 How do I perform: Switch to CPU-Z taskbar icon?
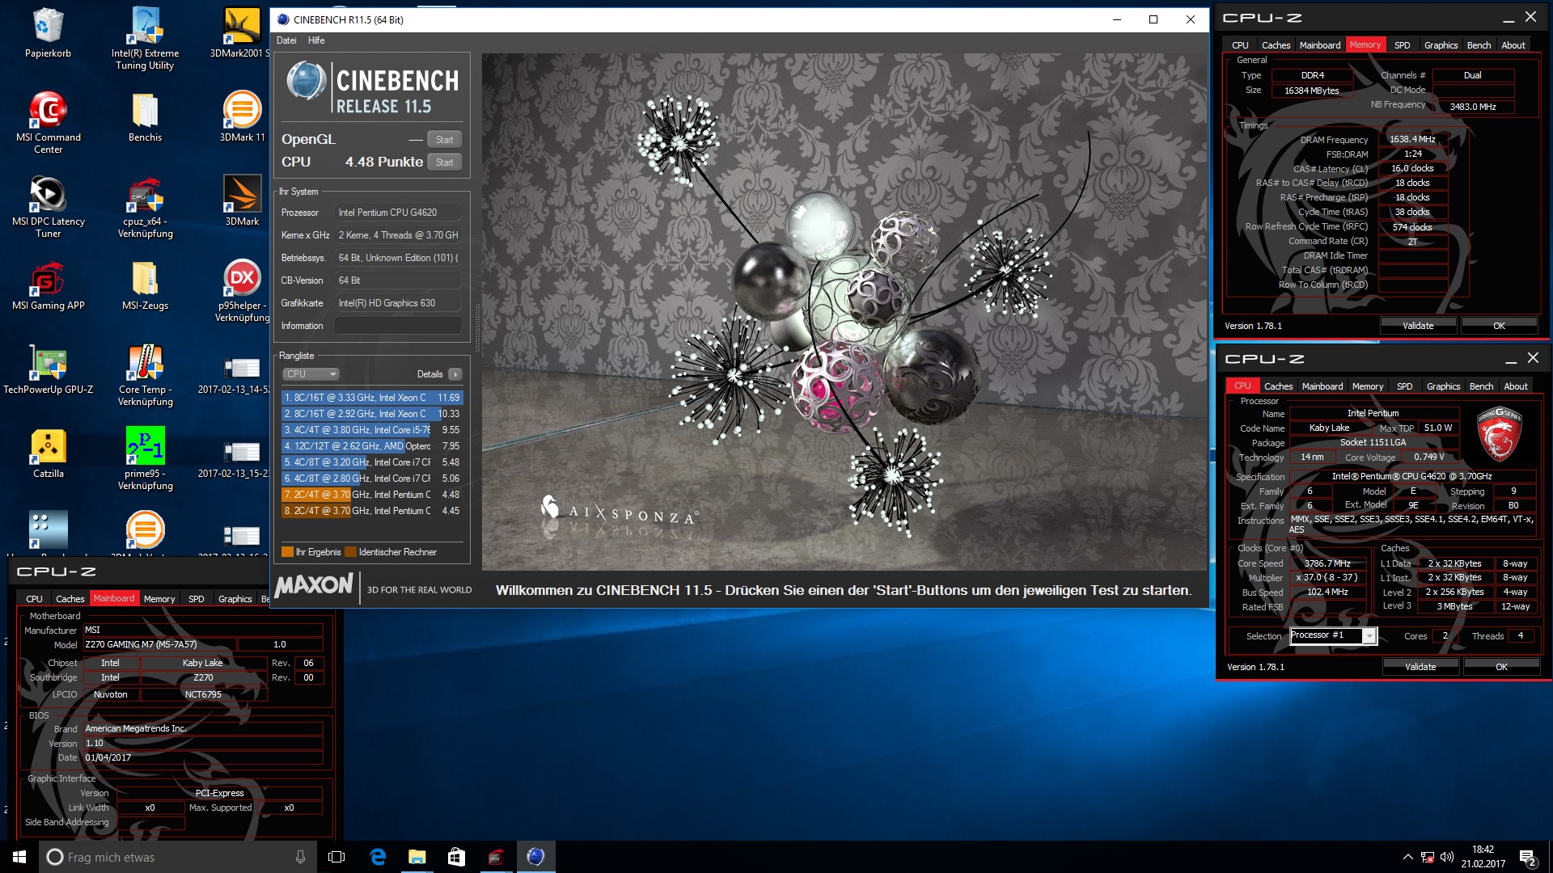[496, 857]
